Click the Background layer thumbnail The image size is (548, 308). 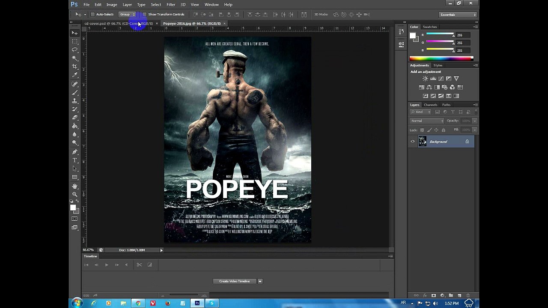coord(423,142)
